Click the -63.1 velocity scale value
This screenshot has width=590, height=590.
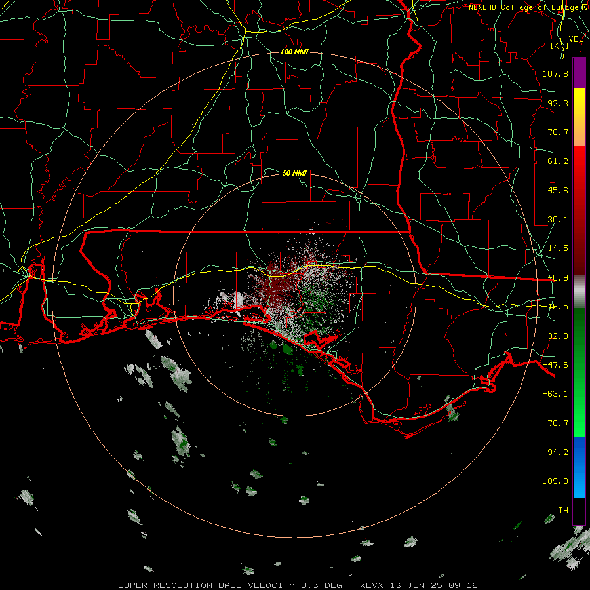coord(555,394)
